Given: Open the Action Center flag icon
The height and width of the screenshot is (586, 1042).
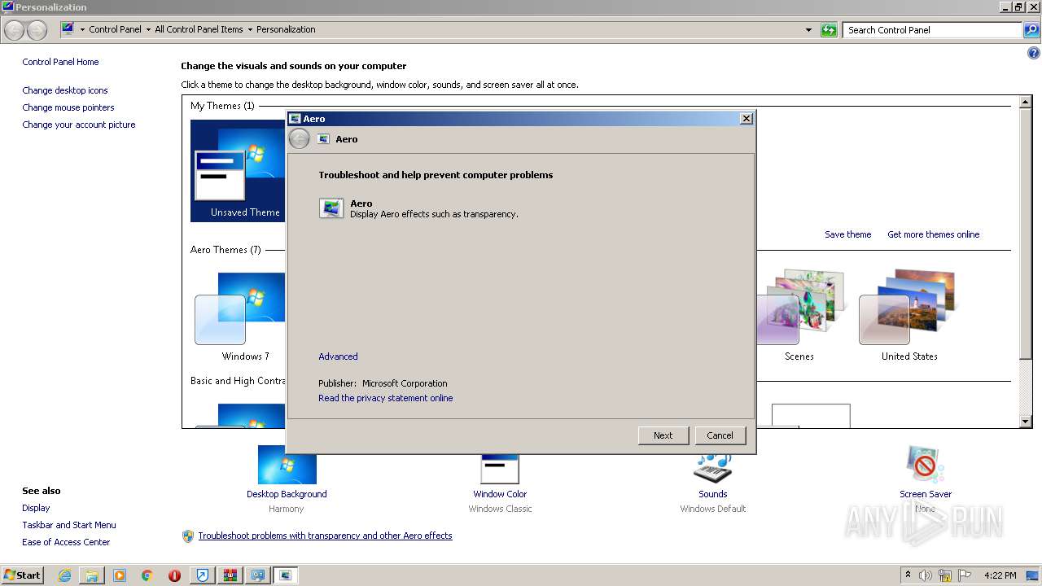Looking at the screenshot, I should coord(965,575).
